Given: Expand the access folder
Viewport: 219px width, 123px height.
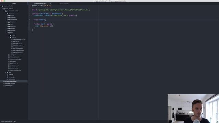Looking at the screenshot, I should click(x=8, y=15).
